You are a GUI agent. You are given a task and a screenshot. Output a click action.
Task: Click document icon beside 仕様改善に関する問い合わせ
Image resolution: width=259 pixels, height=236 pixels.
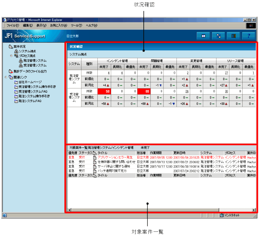(95, 162)
